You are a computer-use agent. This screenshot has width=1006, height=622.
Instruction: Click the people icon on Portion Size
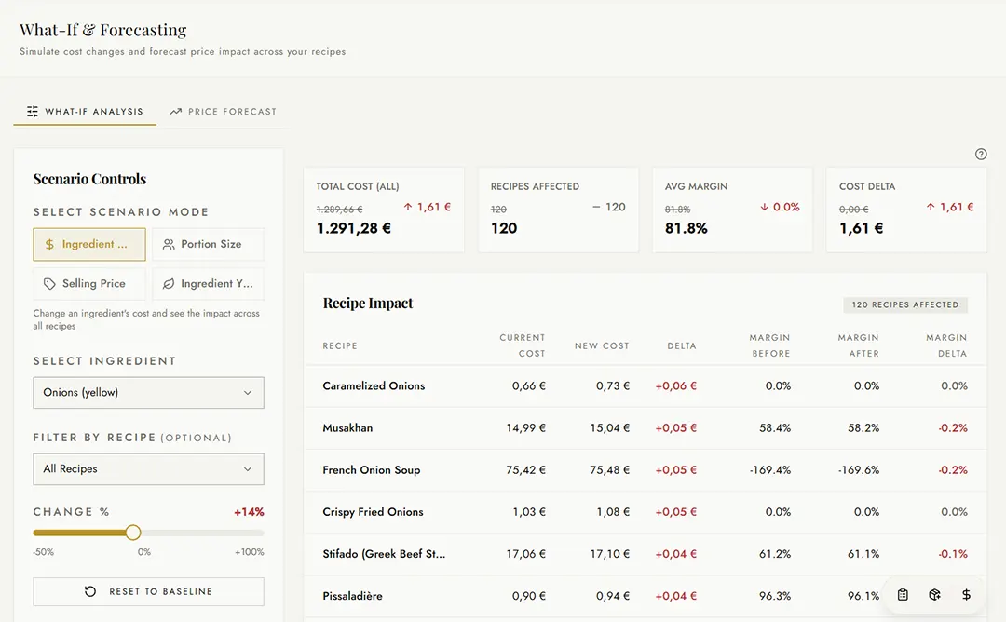pyautogui.click(x=169, y=244)
